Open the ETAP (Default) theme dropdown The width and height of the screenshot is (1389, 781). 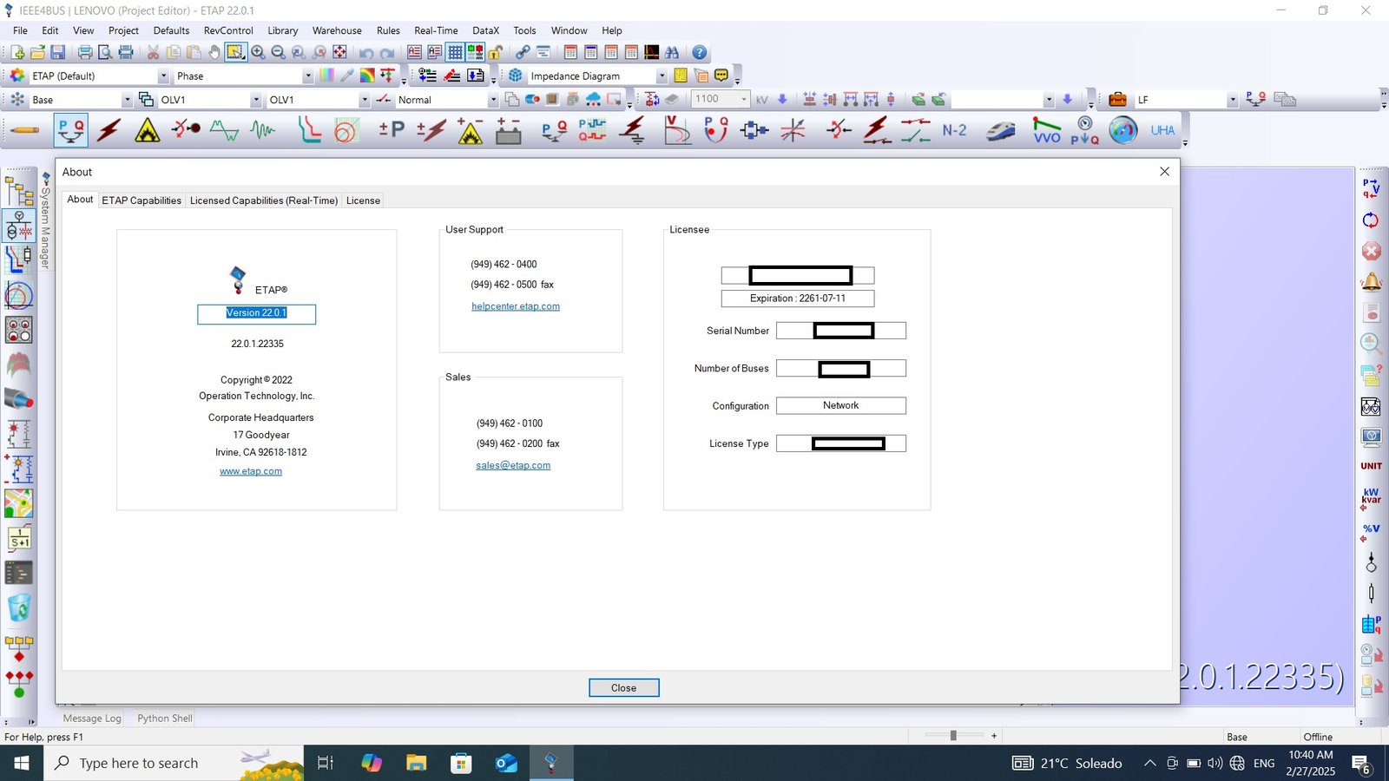pos(163,76)
